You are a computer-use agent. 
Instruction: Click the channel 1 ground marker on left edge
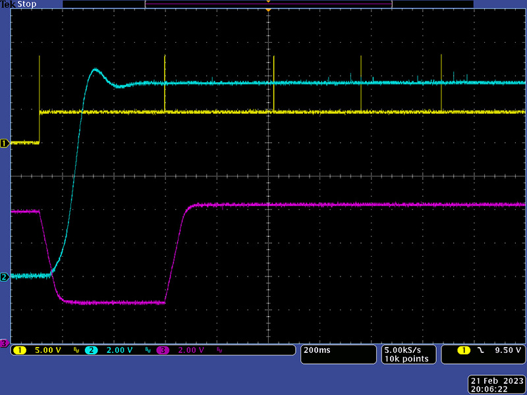click(5, 143)
